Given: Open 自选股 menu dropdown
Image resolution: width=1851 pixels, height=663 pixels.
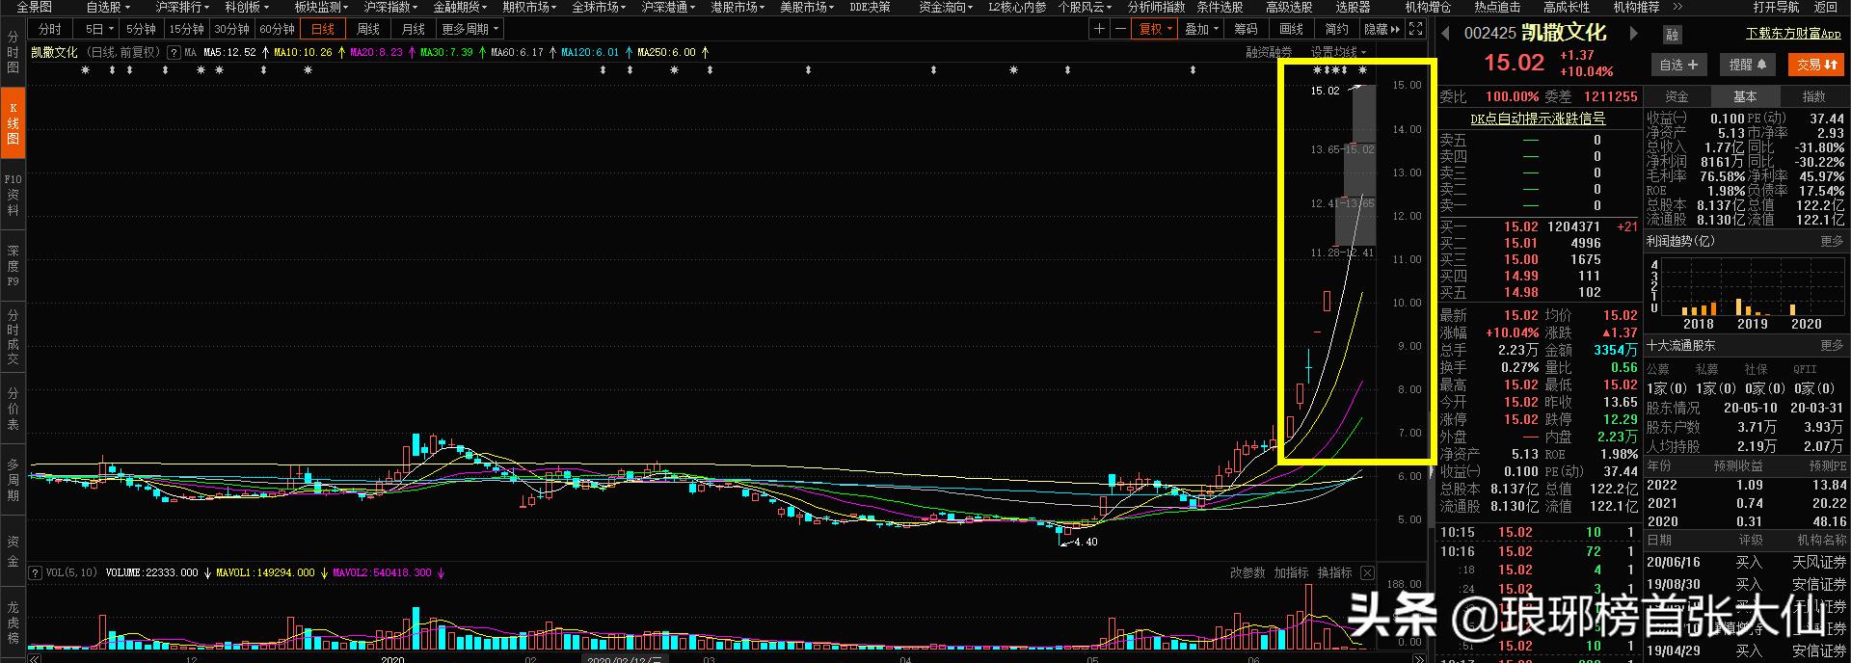Looking at the screenshot, I should pos(108,7).
